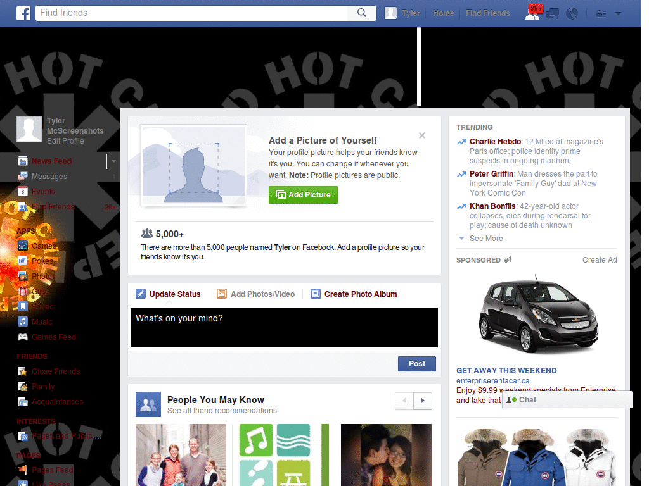Click Tyler McScreenshots name in sidebar

[75, 126]
